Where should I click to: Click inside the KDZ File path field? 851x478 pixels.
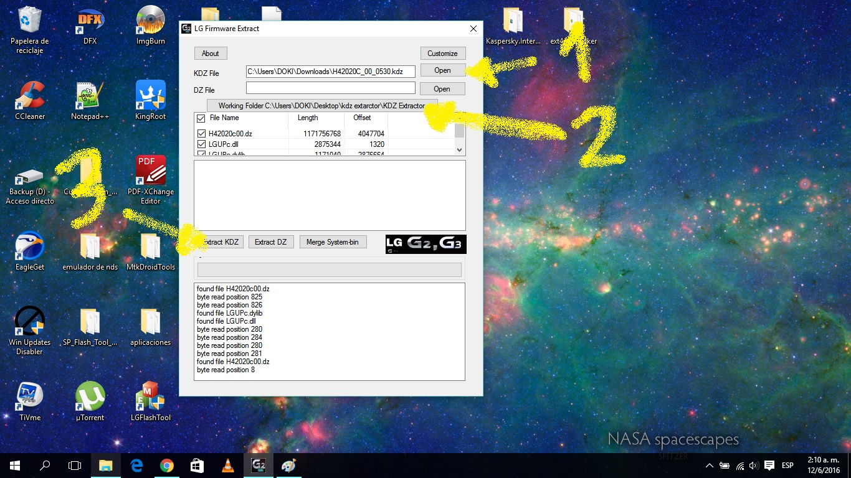pos(330,72)
